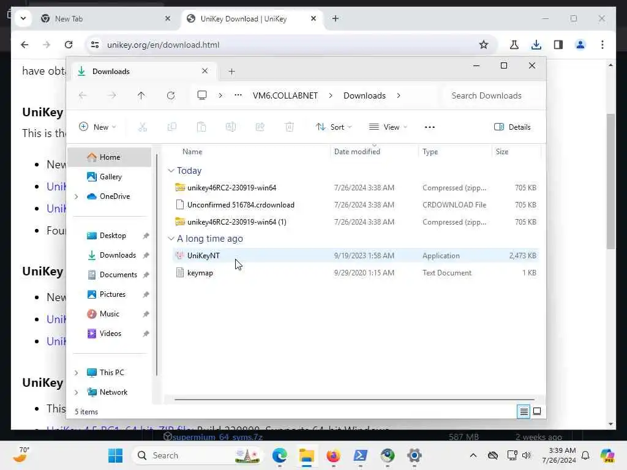Add a new Explorer tab
The width and height of the screenshot is (627, 470).
click(231, 72)
